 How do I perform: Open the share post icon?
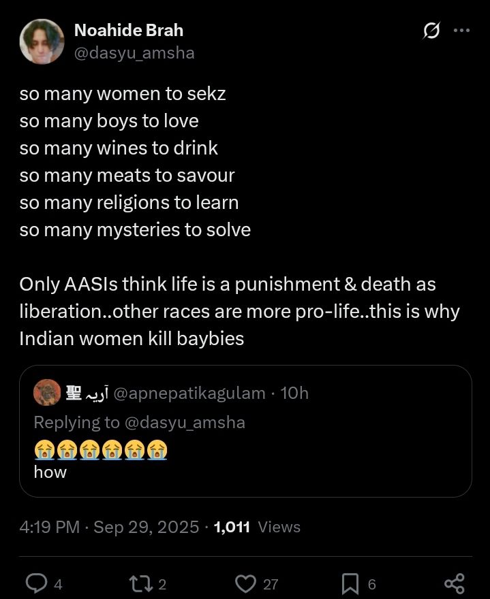(x=454, y=583)
